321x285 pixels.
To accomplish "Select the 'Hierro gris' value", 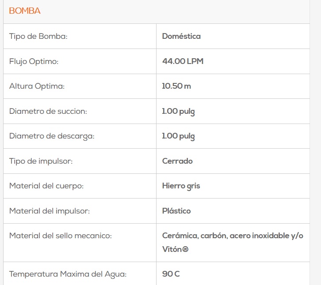I will pos(181,186).
